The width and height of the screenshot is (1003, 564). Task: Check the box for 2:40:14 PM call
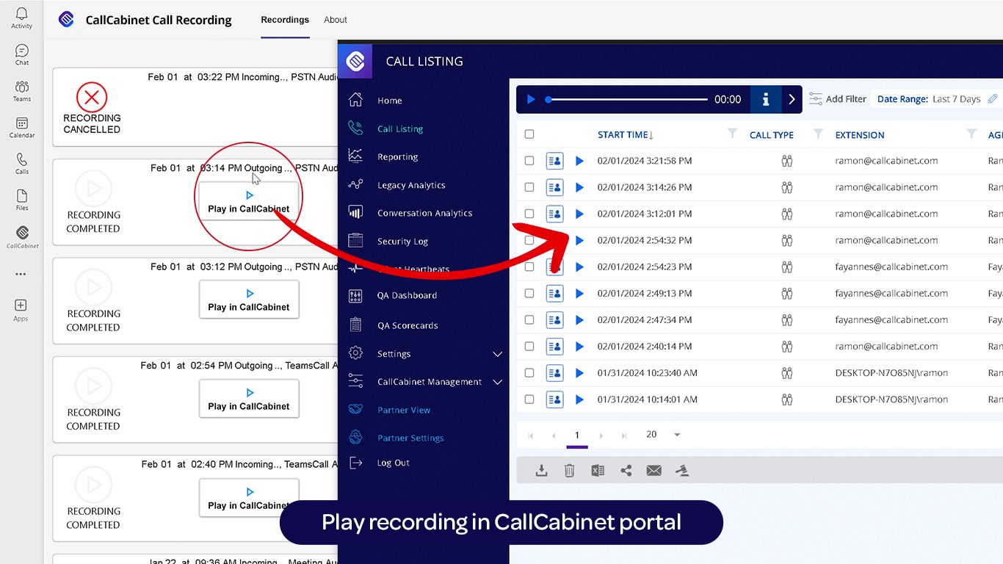pyautogui.click(x=529, y=346)
